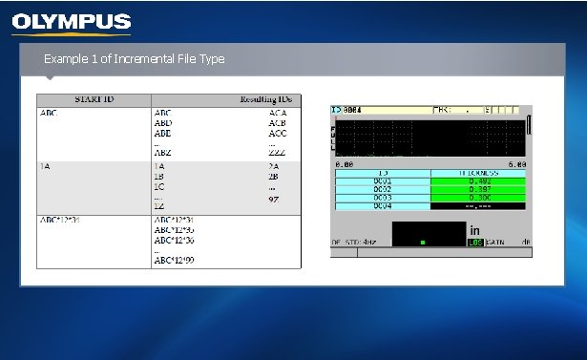Select the resulting ID 2B
This screenshot has height=360, width=587.
[x=273, y=177]
